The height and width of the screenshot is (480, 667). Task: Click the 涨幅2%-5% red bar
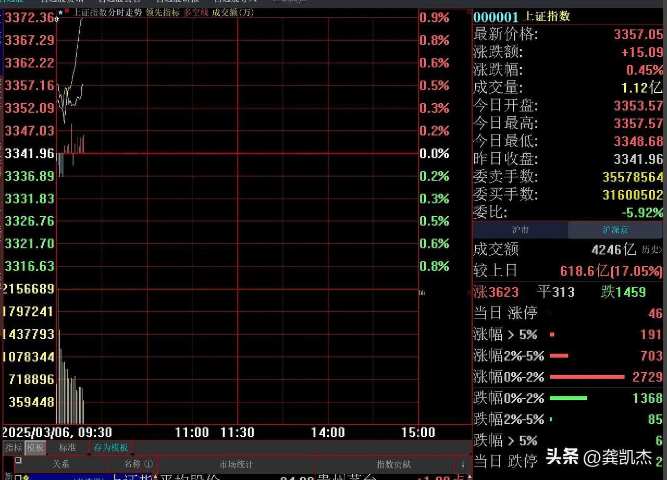559,356
